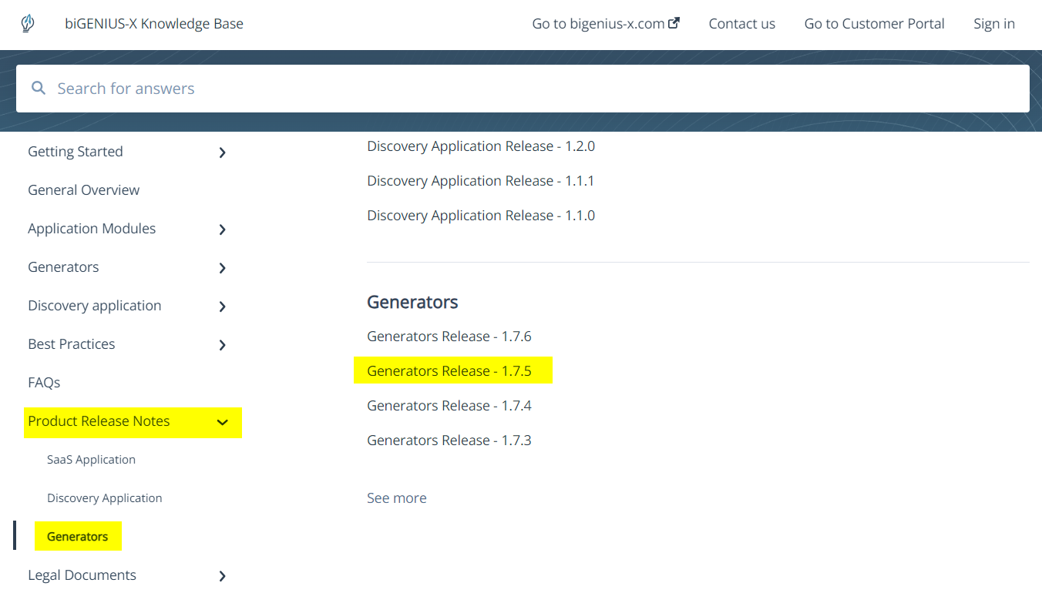Open the Contact us page

click(x=742, y=24)
